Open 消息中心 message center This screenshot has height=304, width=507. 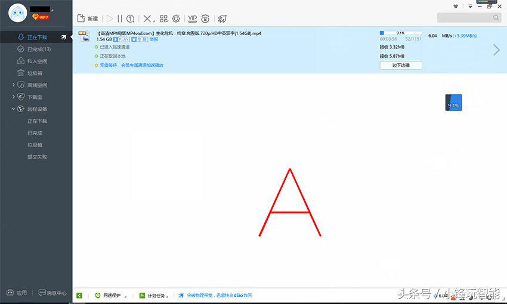52,293
